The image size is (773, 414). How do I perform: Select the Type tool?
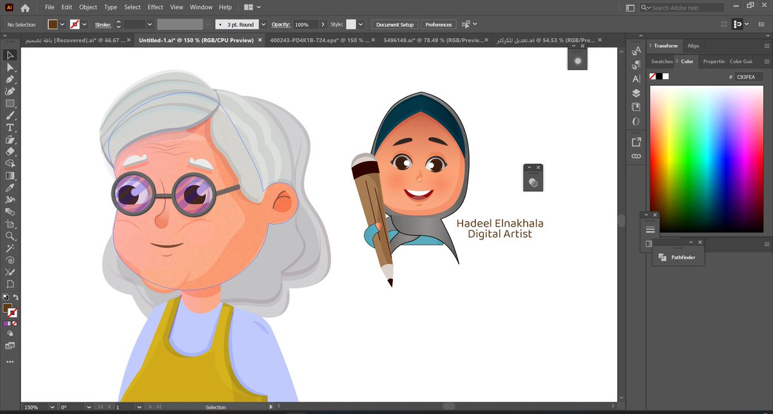10,127
